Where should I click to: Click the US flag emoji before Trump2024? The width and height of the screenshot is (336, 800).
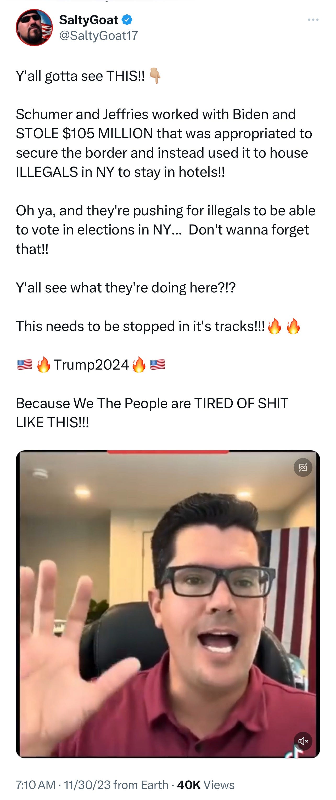[x=25, y=365]
